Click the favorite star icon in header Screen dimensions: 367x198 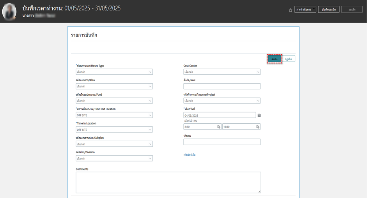(290, 10)
